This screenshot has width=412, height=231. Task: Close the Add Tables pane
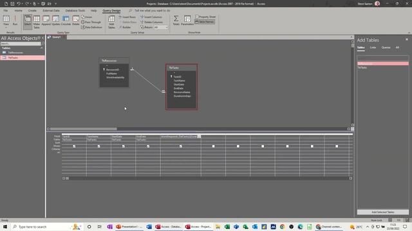407,40
